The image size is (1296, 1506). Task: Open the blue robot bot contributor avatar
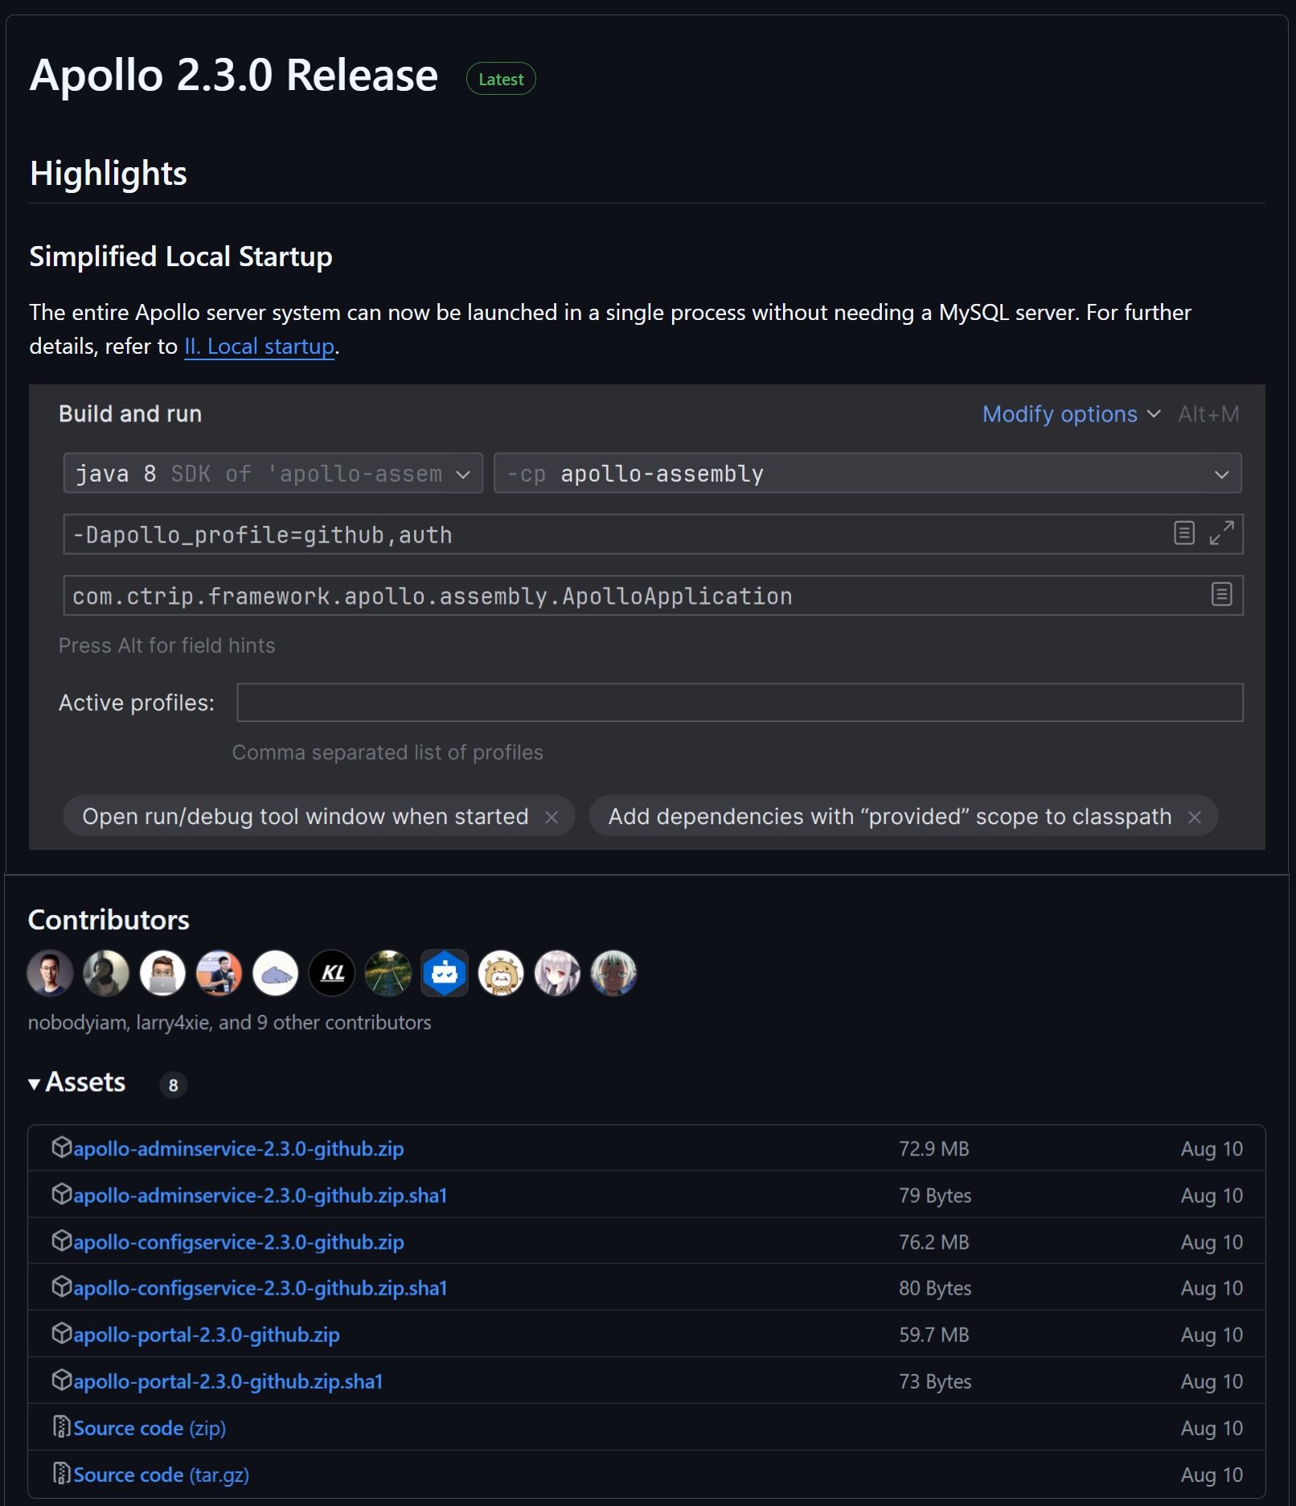click(x=445, y=973)
